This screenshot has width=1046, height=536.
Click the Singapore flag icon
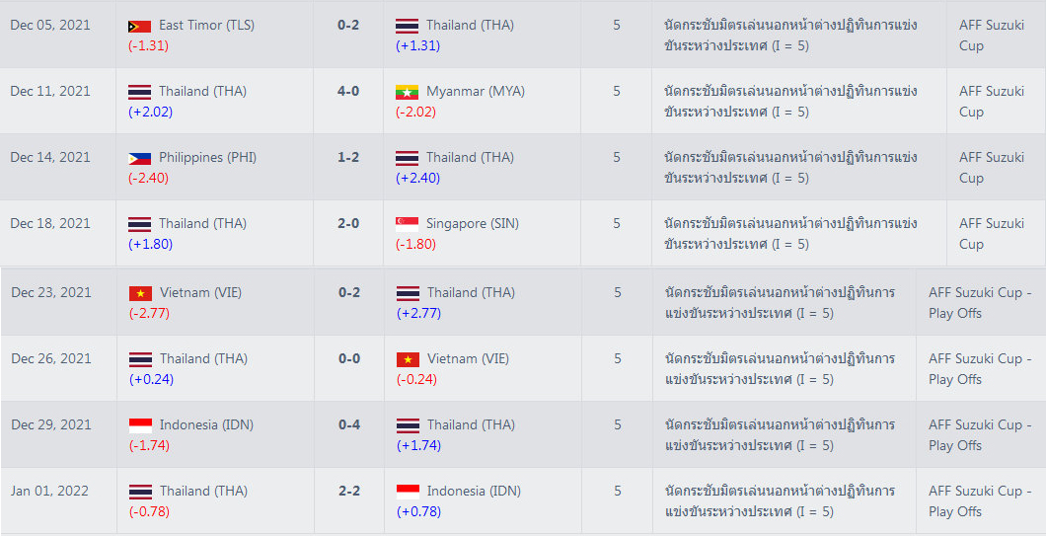click(x=407, y=224)
